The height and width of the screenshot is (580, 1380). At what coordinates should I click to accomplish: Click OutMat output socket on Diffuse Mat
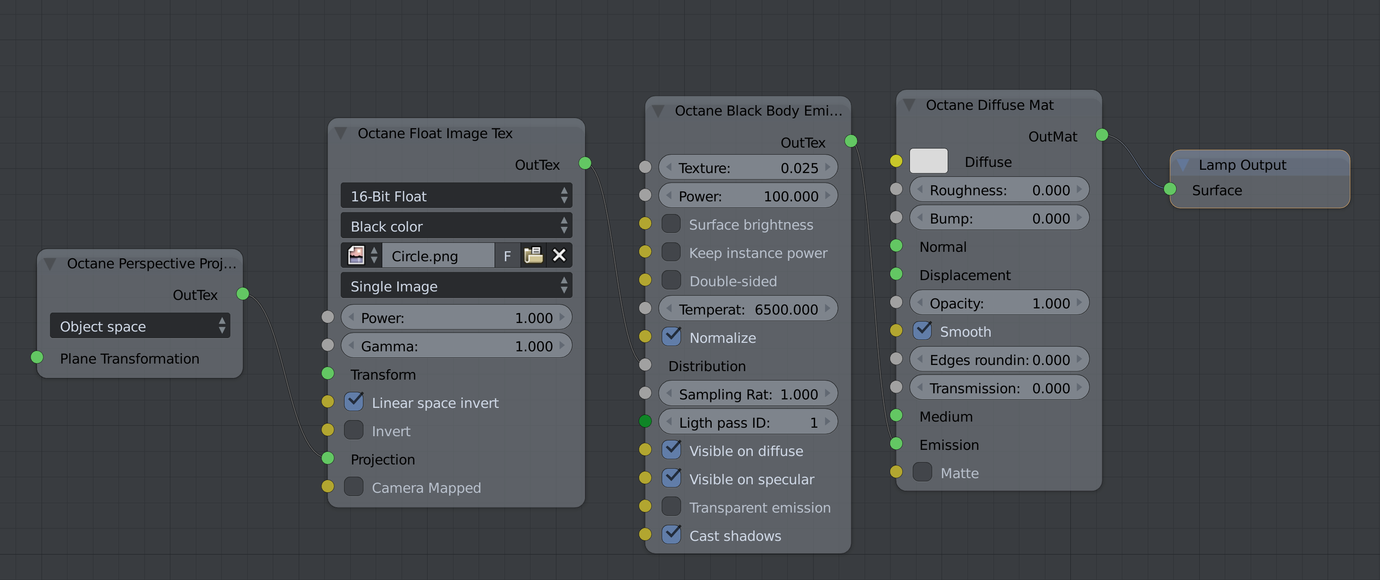tap(1102, 135)
